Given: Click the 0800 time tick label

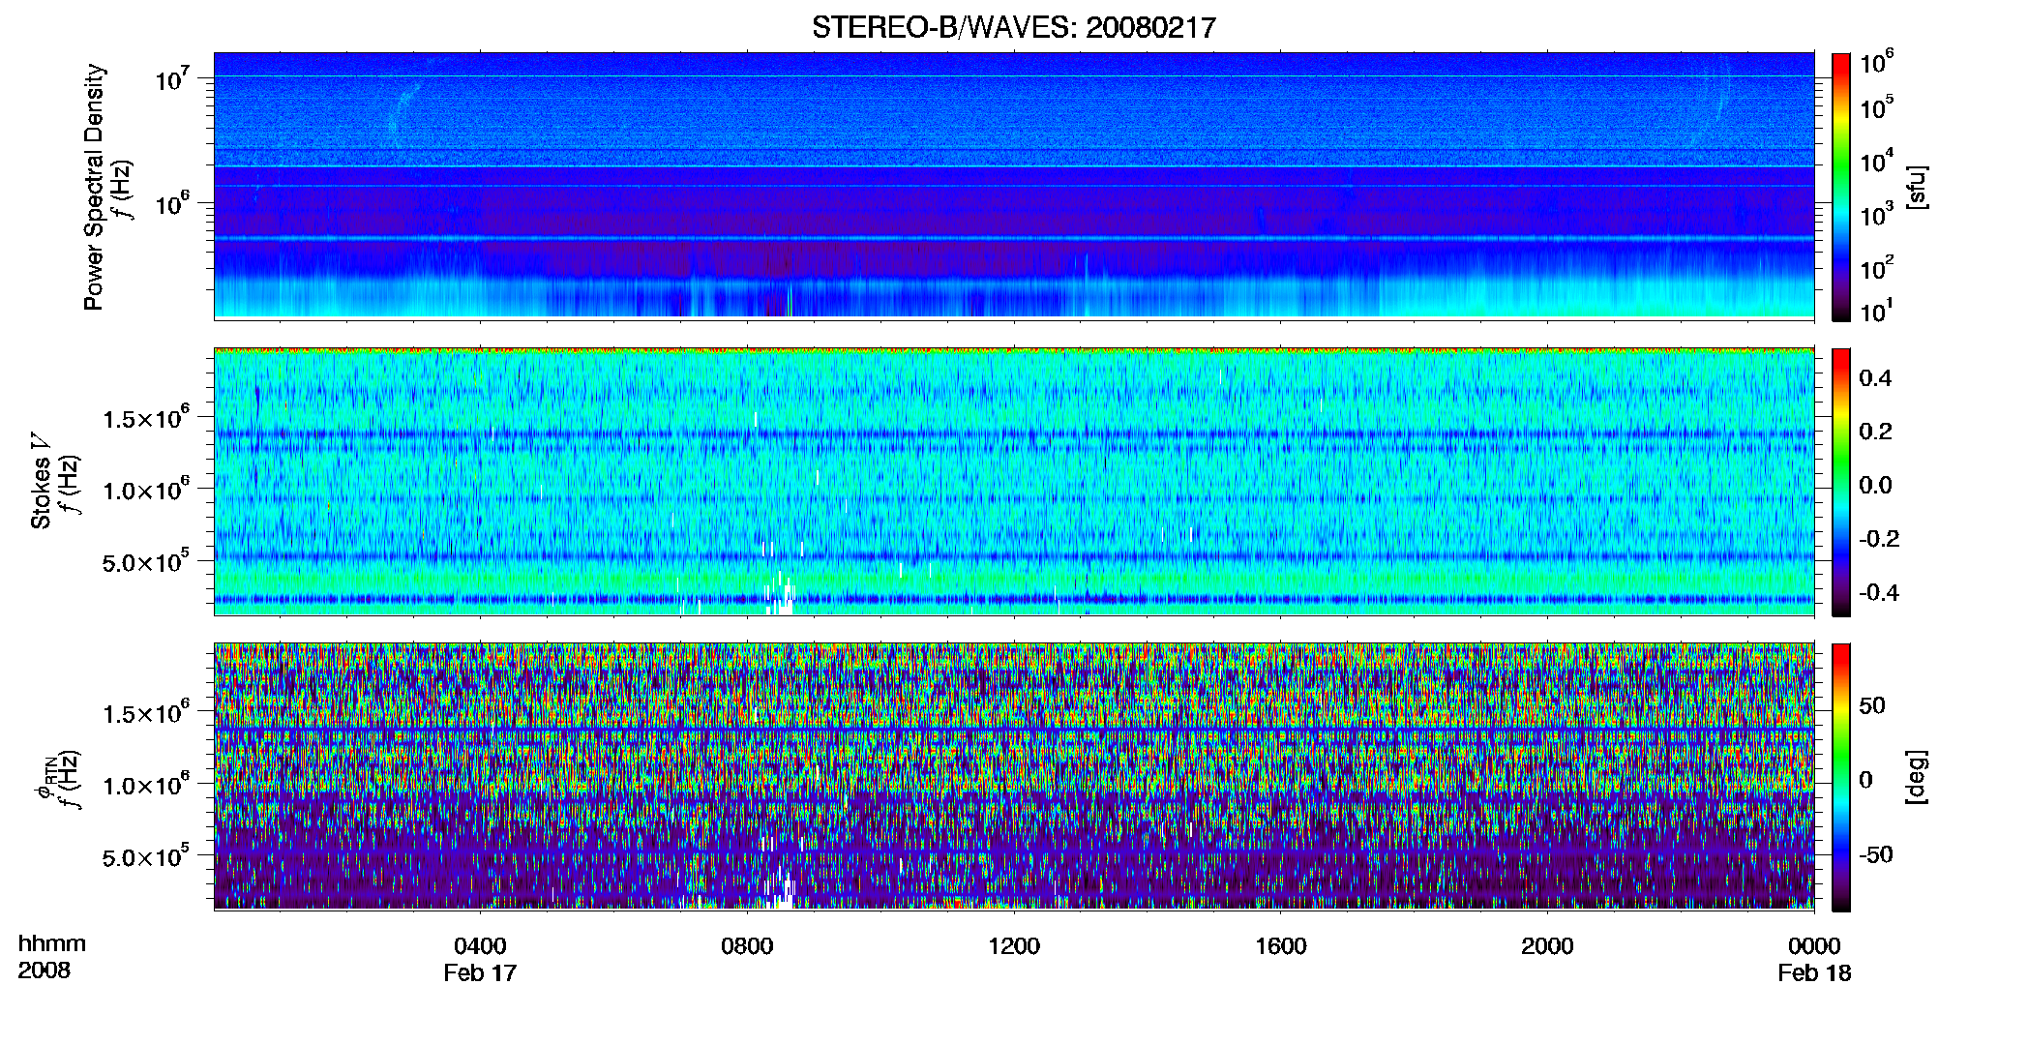Looking at the screenshot, I should [747, 946].
